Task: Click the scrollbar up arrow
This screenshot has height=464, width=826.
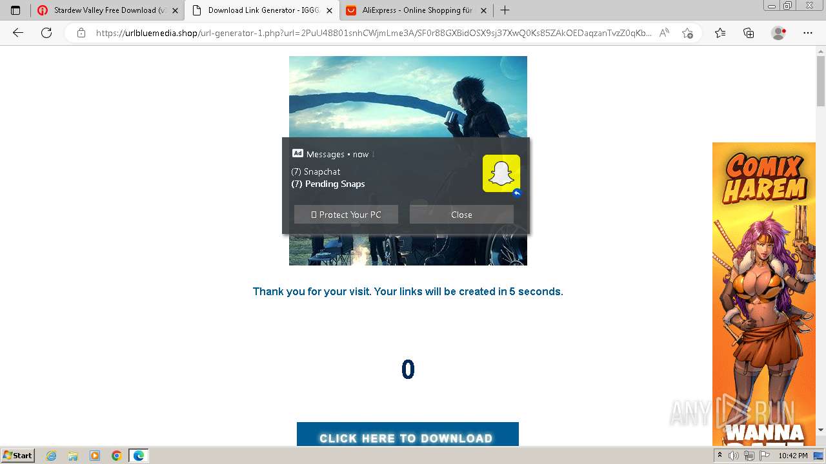Action: (x=821, y=50)
